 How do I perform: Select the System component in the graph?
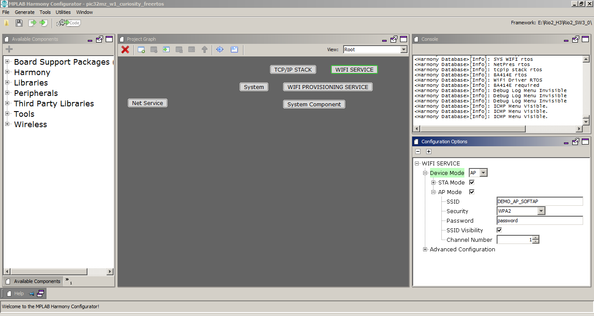[x=254, y=87]
